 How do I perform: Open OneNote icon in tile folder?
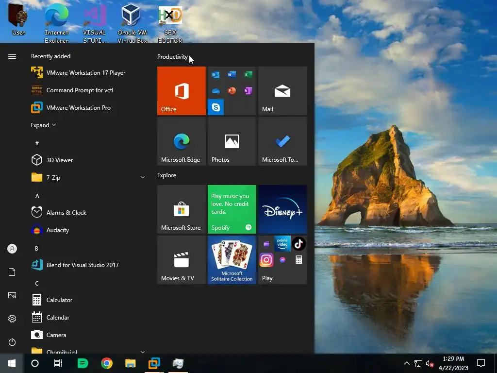pyautogui.click(x=248, y=91)
